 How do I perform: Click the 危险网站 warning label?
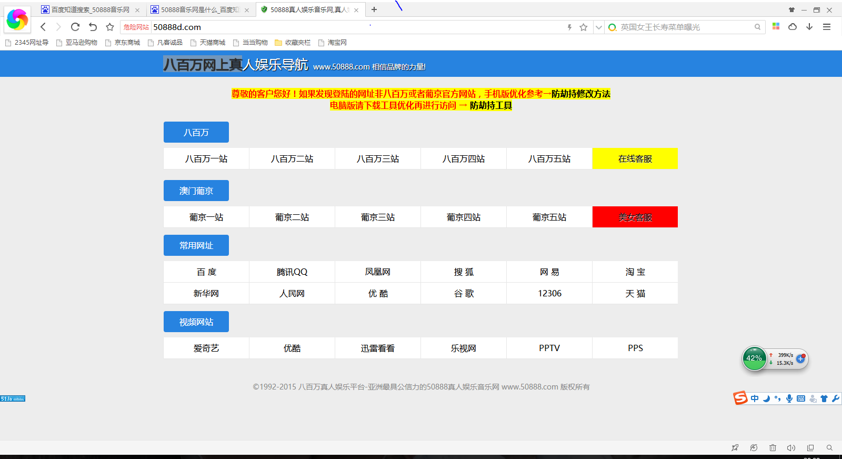pyautogui.click(x=136, y=27)
